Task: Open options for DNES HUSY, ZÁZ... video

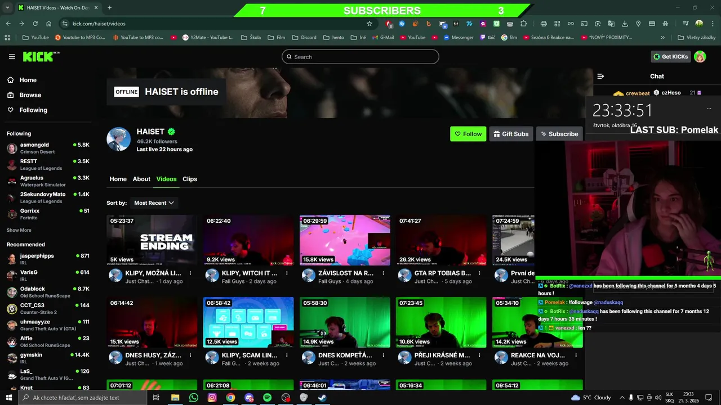Action: (x=190, y=355)
